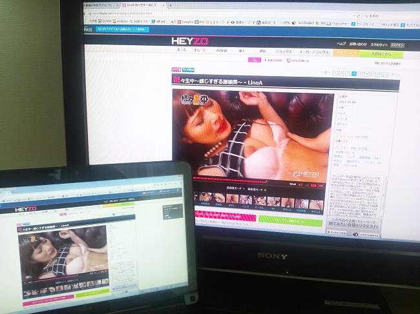The width and height of the screenshot is (420, 314).
Task: Open the SimilarWeb bookmark
Action: [303, 23]
